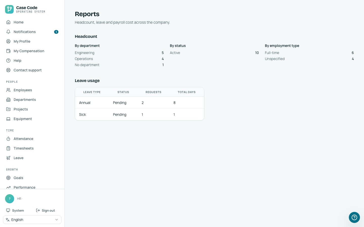The image size is (364, 227).
Task: Click the Sign out arrow icon
Action: pos(38,210)
